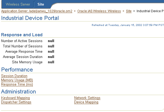Go to Oracle iAS Wireless breadcrumb link
Screen dimensions: 164x112
click(x=99, y=11)
